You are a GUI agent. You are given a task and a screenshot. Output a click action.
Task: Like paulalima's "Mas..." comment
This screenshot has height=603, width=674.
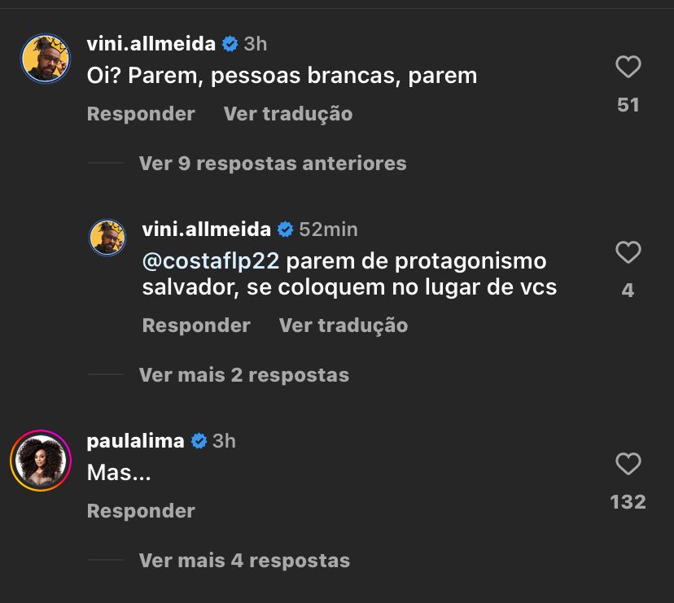[x=628, y=464]
